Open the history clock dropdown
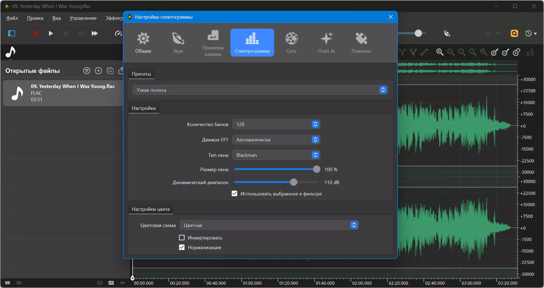544x288 pixels. tap(531, 33)
